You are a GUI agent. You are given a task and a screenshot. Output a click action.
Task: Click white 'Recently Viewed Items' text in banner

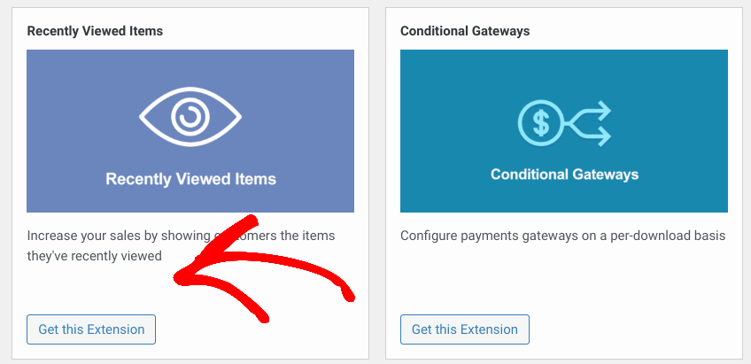click(190, 179)
